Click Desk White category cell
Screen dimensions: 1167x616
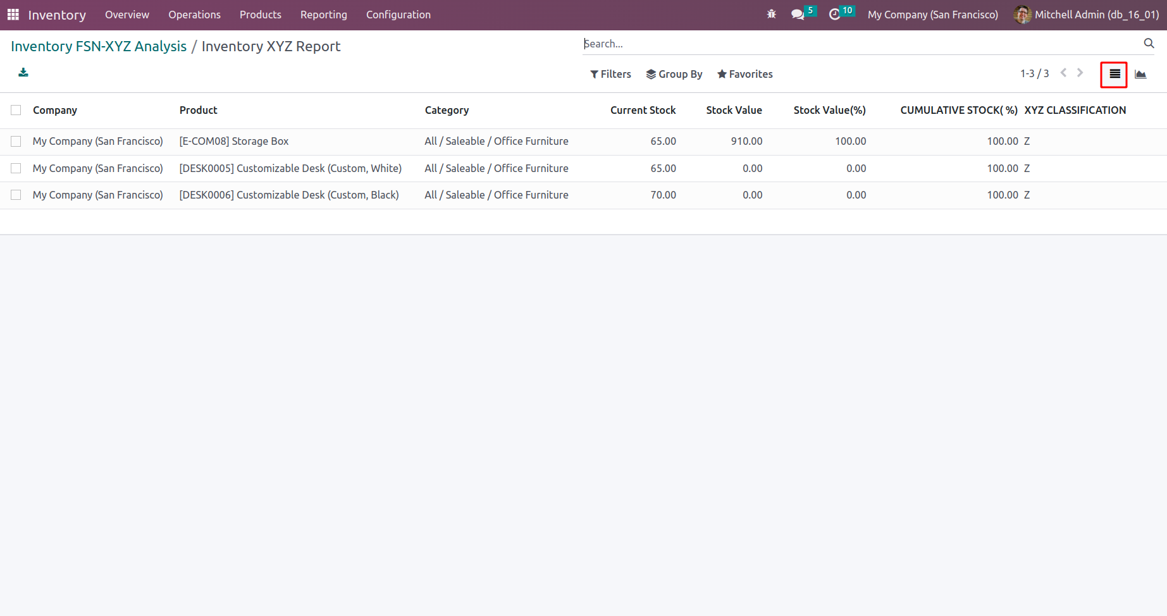pyautogui.click(x=497, y=168)
